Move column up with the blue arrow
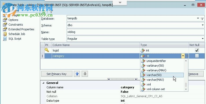206x104 pixels. point(77,74)
